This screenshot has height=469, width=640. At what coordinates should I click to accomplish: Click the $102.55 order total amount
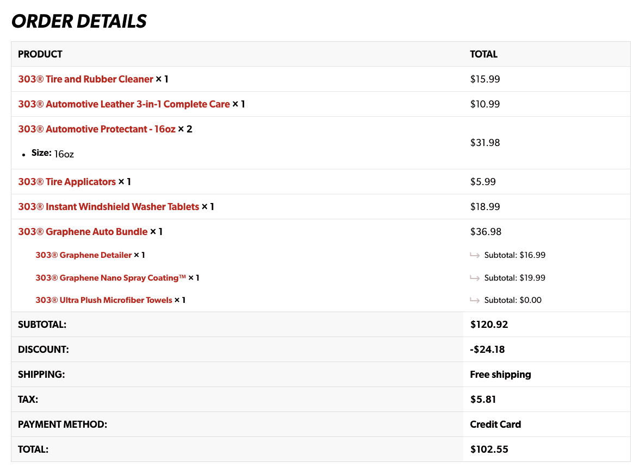489,449
